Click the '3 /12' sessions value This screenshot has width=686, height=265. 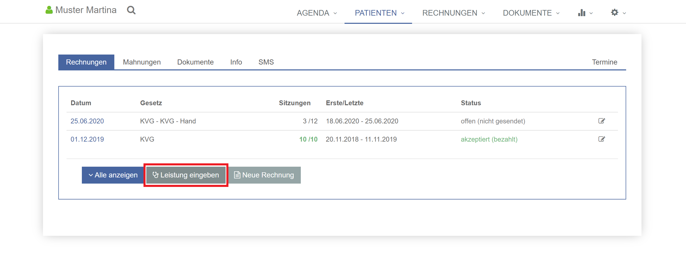[x=310, y=121]
